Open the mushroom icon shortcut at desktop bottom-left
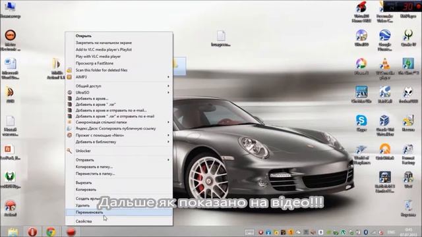The image size is (422, 237). point(11,208)
